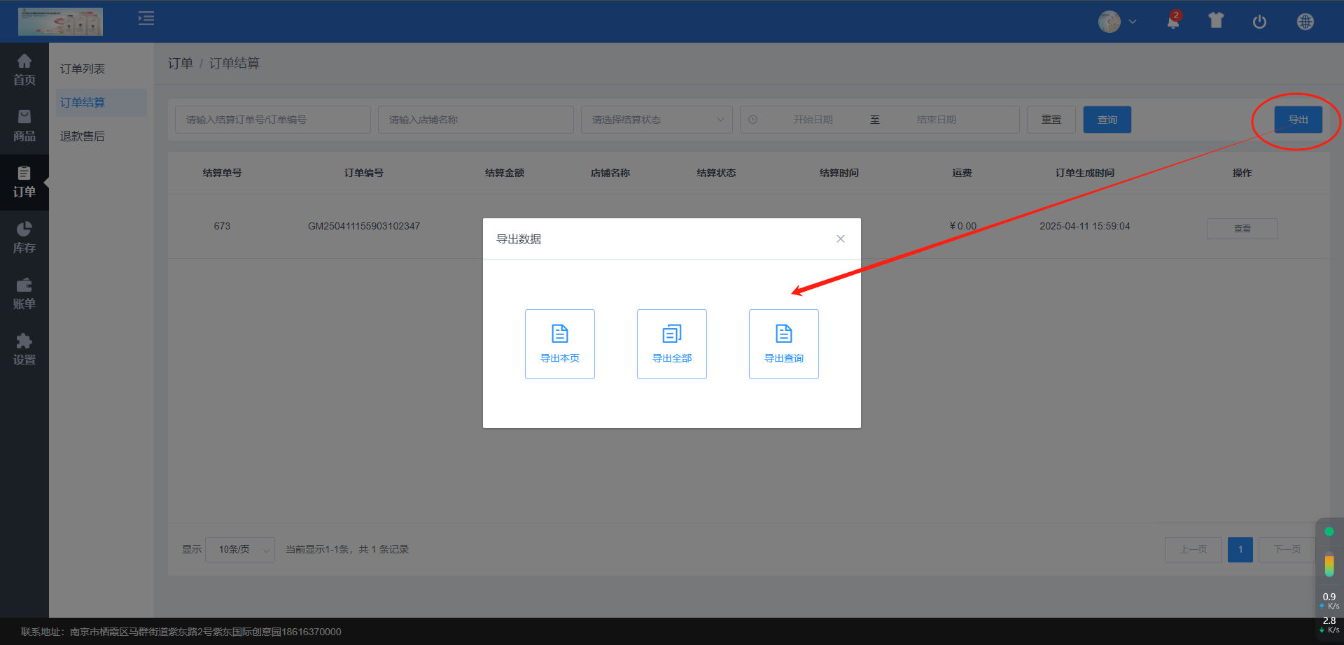Click the settlement order number input field
Viewport: 1344px width, 645px height.
[272, 120]
